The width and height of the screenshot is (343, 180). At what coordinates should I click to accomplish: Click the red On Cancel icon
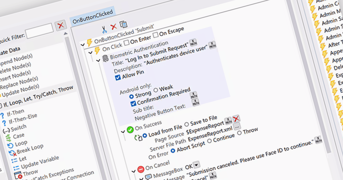(140, 169)
